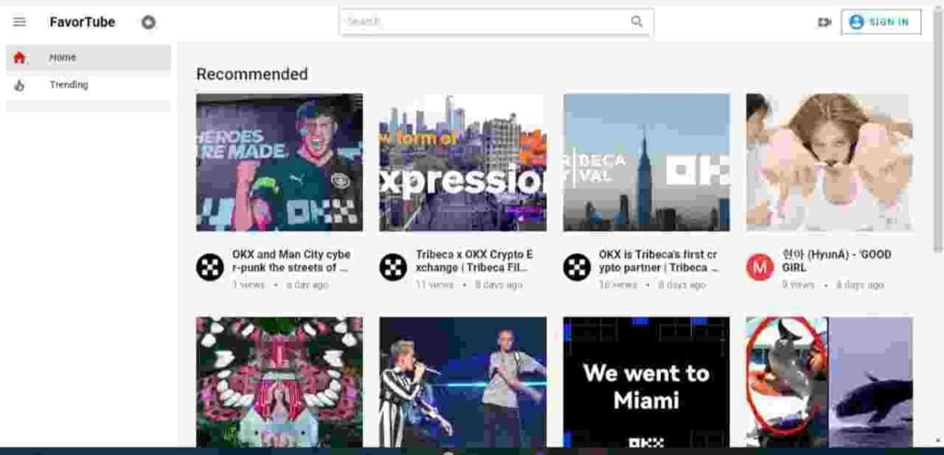Click OKX channel avatar beside Tribeca x OKX video

(393, 266)
